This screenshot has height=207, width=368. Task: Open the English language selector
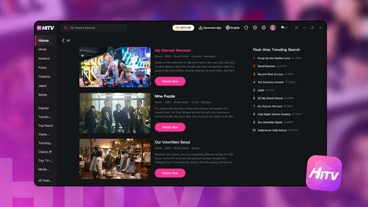tap(232, 28)
